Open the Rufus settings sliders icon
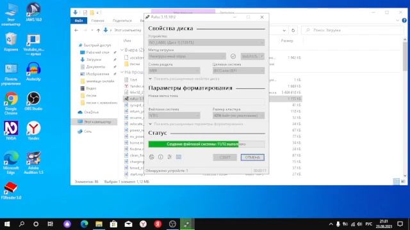The image size is (410, 230). tap(169, 157)
